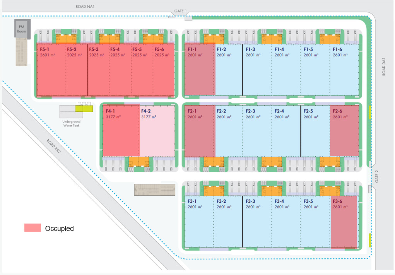Select available unit F1-2
The image size is (395, 275).
(x=229, y=70)
